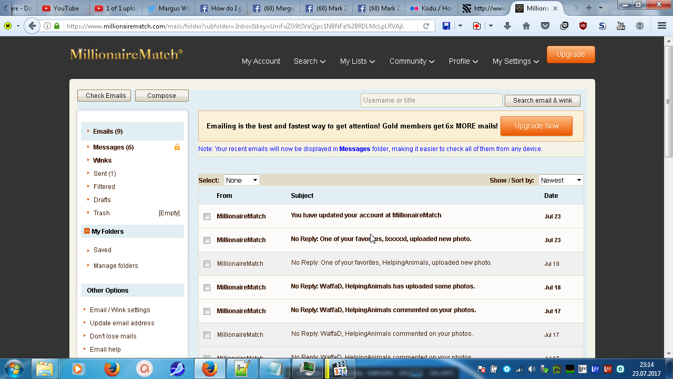Image resolution: width=673 pixels, height=379 pixels.
Task: Empty the Trash via the [Empty] link
Action: pyautogui.click(x=169, y=213)
